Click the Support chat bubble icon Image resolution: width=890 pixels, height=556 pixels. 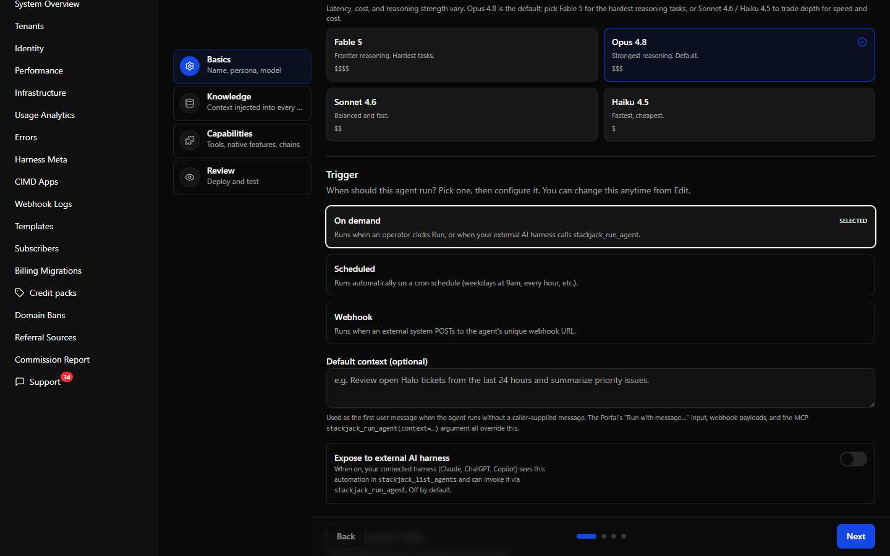coord(20,382)
